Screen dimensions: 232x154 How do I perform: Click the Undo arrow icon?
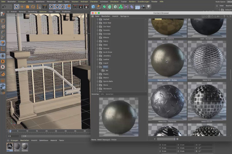pos(4,7)
